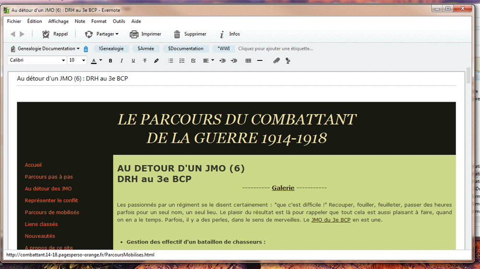Click the vertical scrollbar thumb of the note
Screen dimensions: 480x269
468,75
